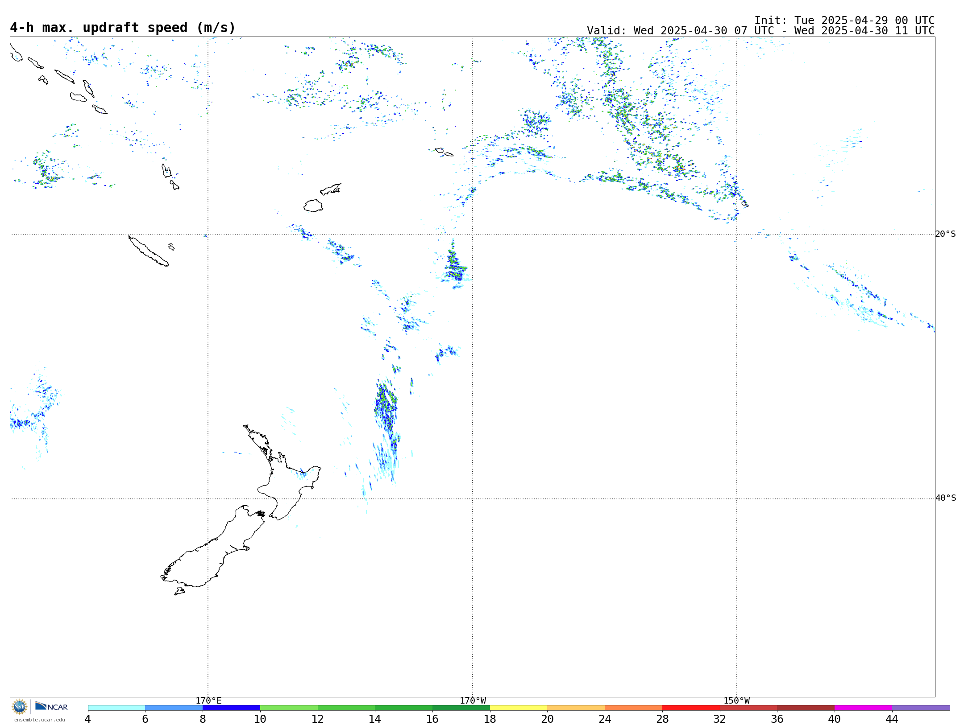Click the green 12-14 color swatch

346,708
